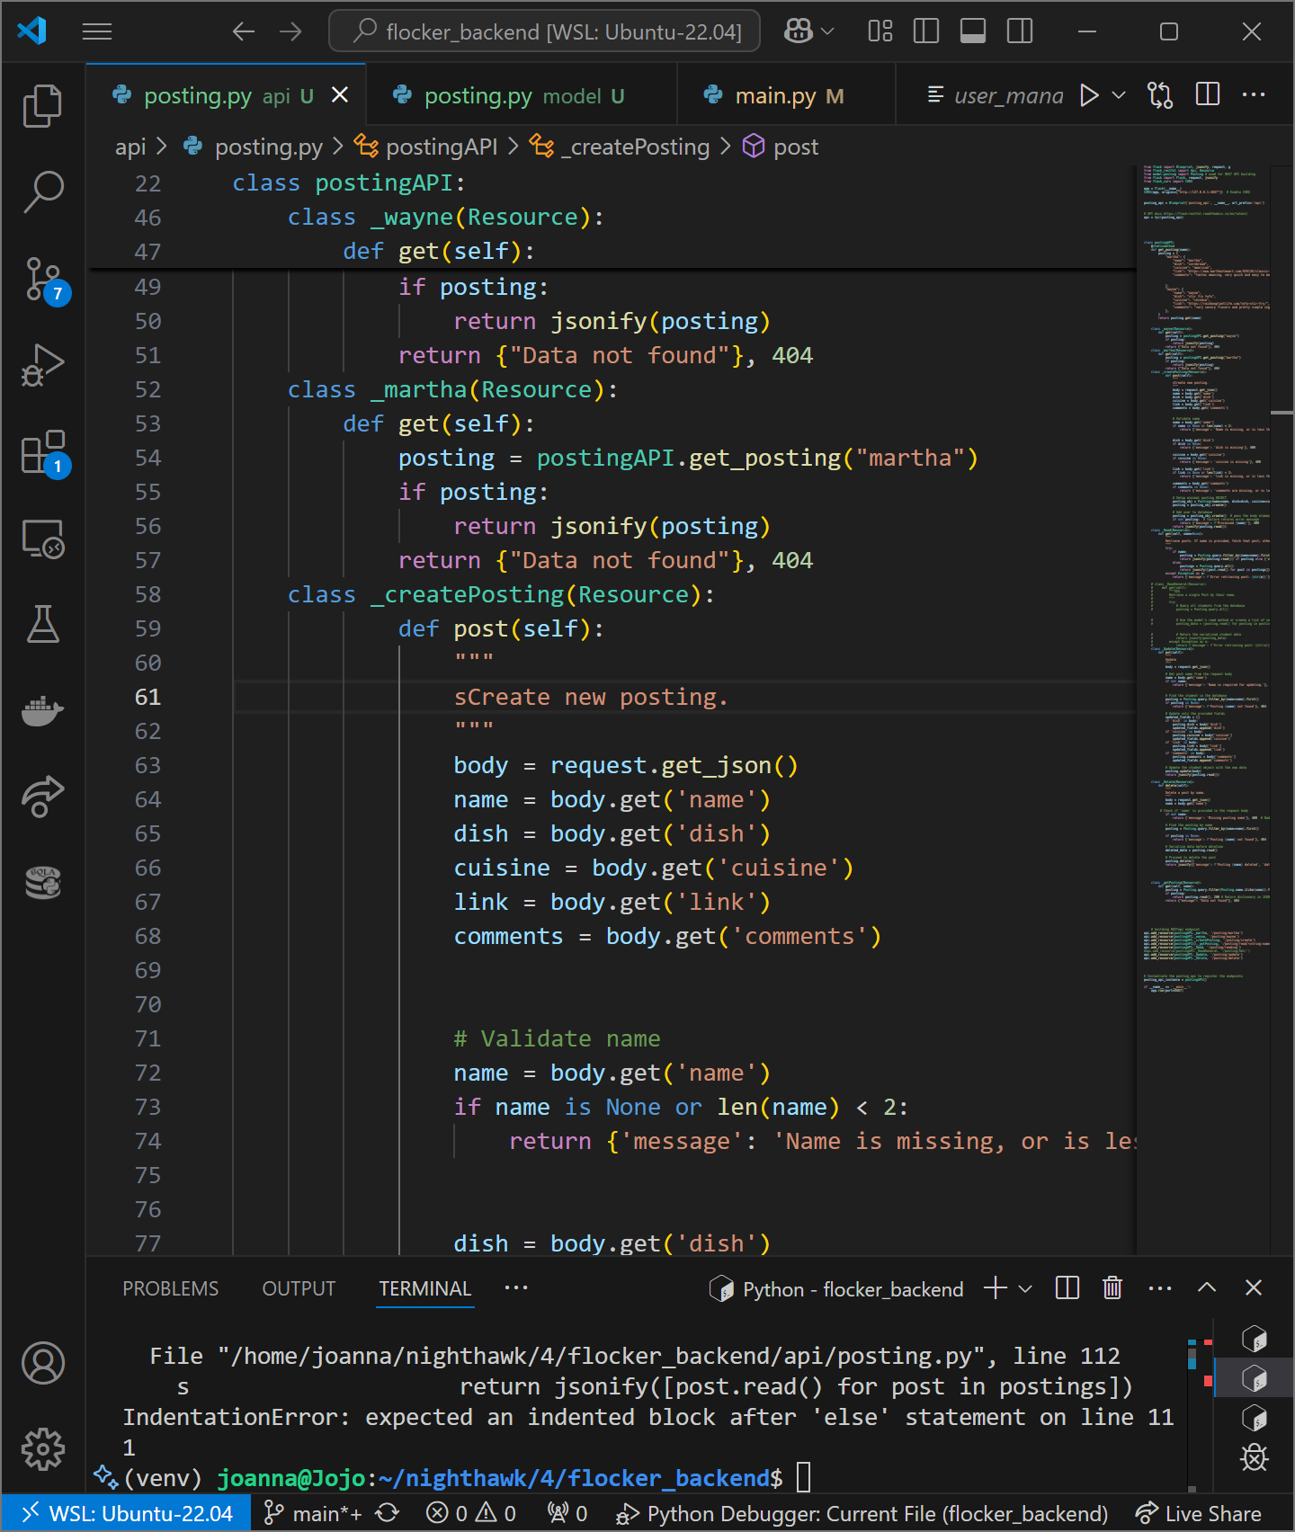Open the Live Share arrow icon in the activity bar
Screen dimensions: 1295x1532
(42, 797)
